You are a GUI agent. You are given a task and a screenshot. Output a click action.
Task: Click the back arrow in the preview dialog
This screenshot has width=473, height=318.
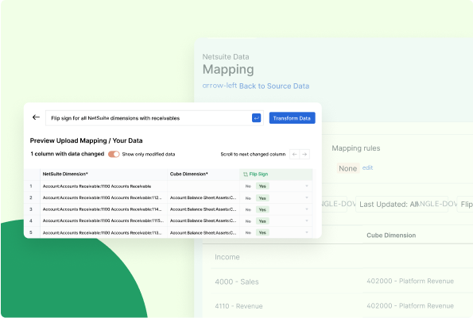pos(36,117)
